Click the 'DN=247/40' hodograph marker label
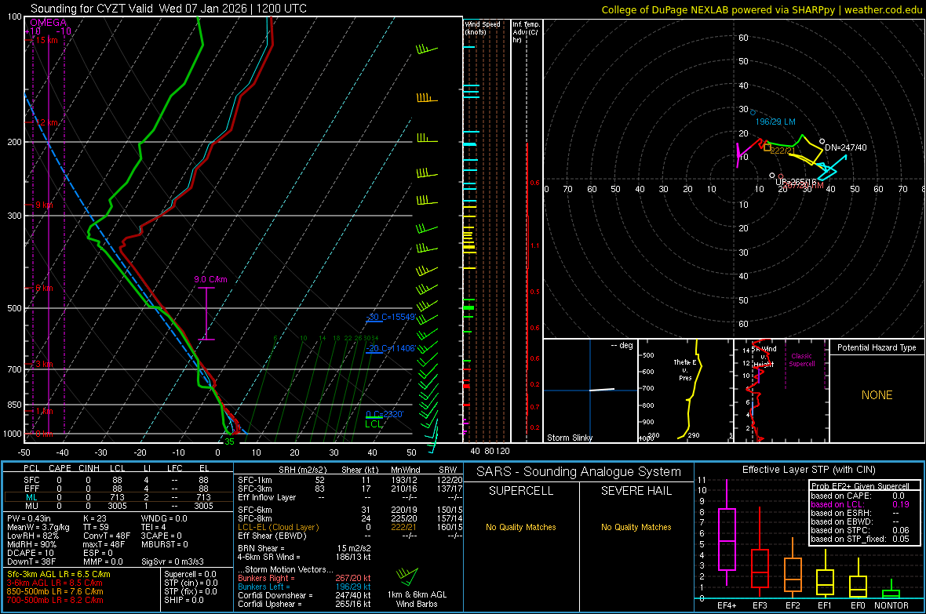The image size is (926, 614). [x=846, y=147]
